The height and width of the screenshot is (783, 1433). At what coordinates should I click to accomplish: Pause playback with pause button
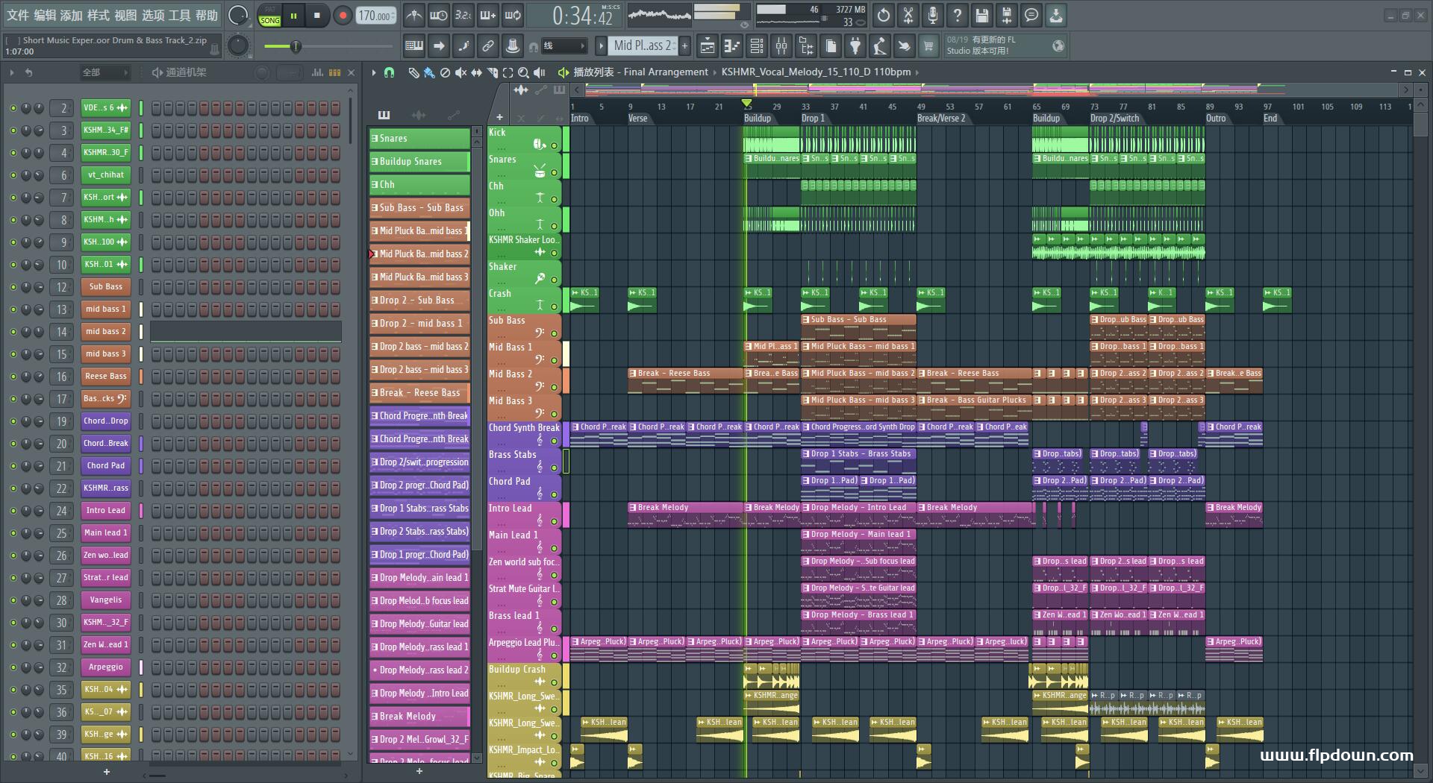tap(293, 16)
